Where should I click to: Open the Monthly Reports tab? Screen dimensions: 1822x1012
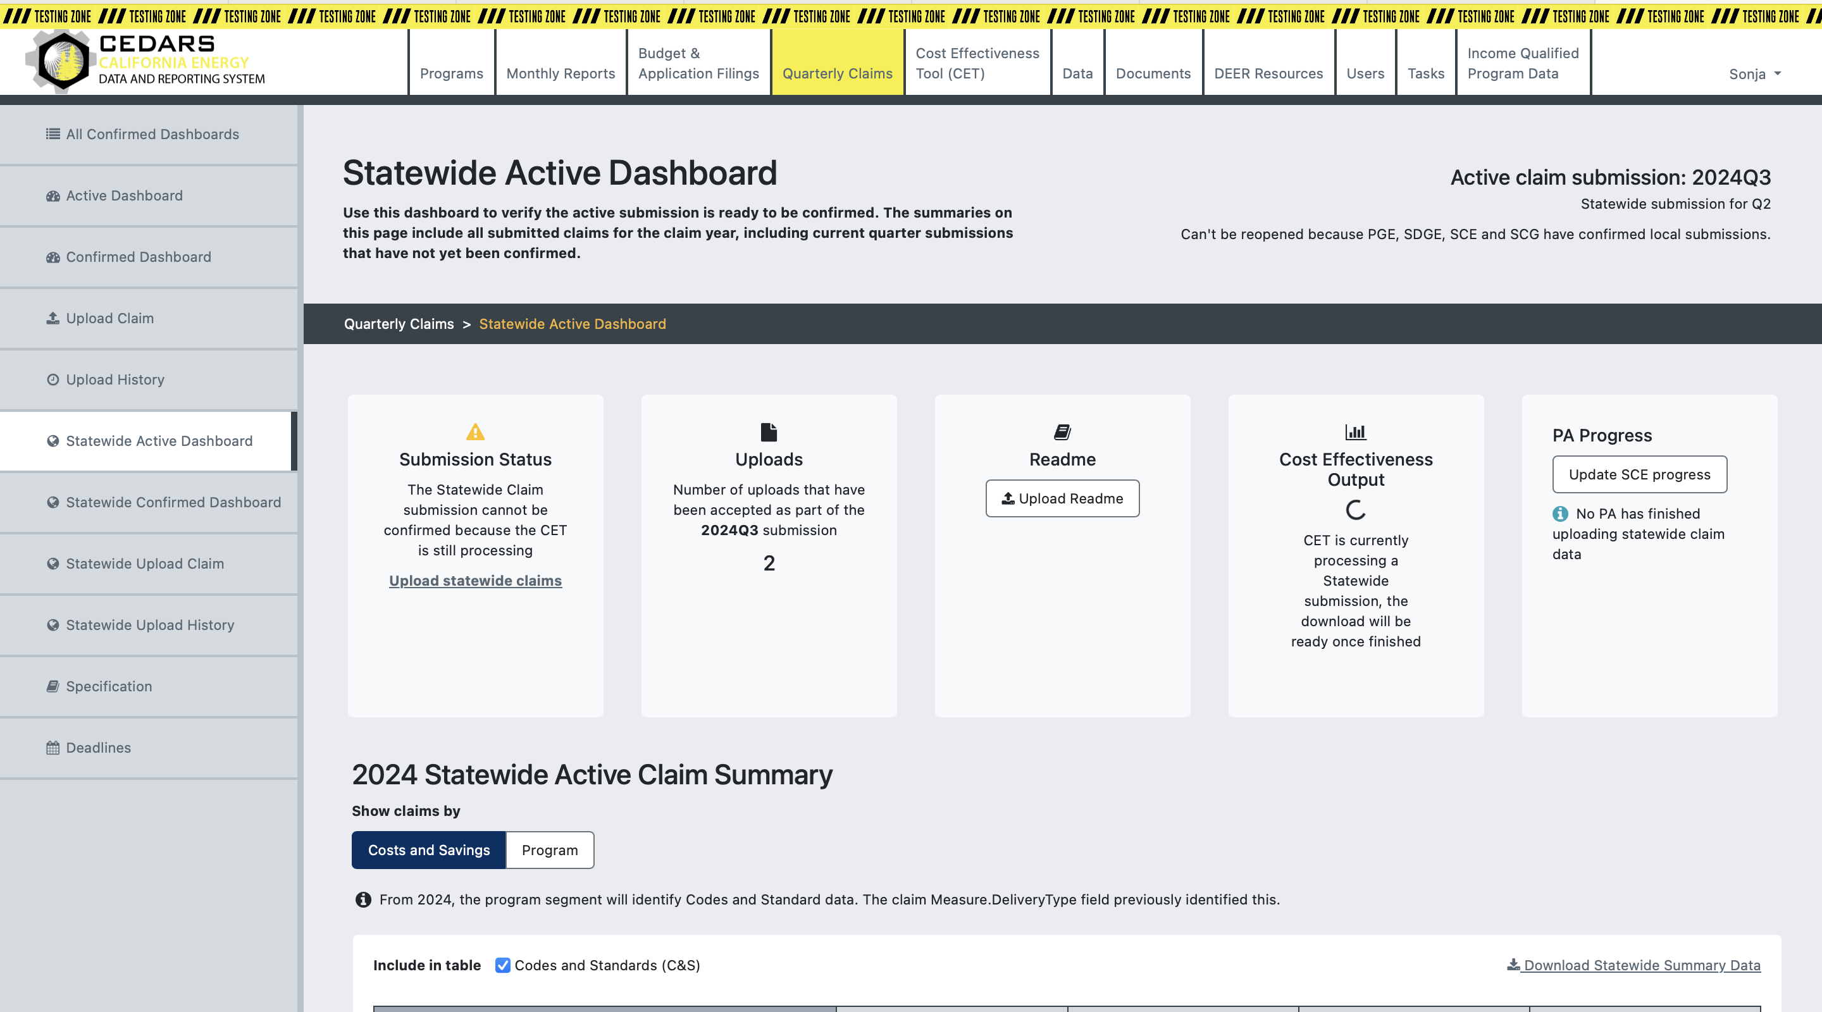(560, 73)
